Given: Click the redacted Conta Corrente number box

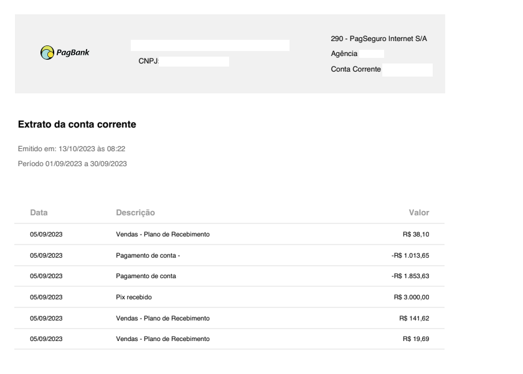Looking at the screenshot, I should pos(407,70).
